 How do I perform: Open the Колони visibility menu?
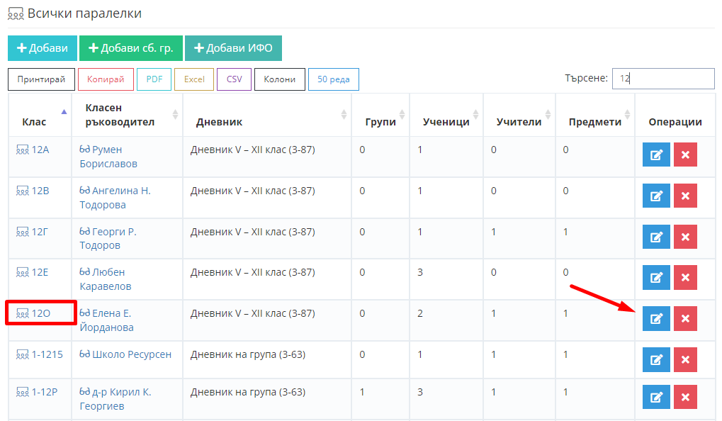pos(279,79)
